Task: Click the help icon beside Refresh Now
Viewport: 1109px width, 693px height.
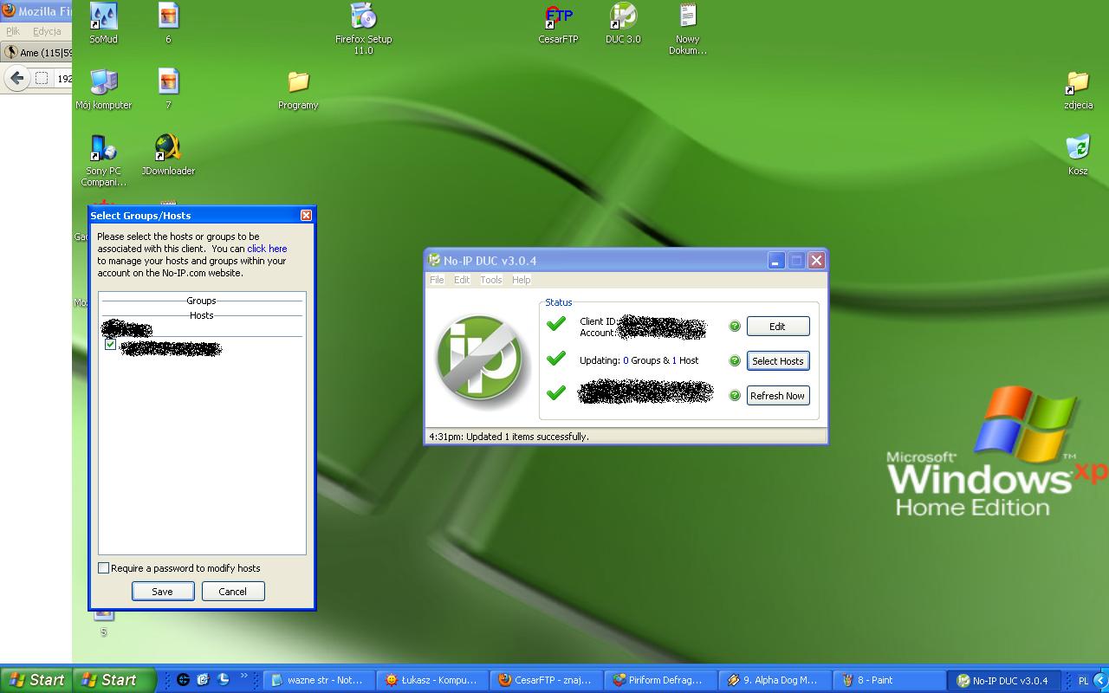Action: [x=735, y=396]
